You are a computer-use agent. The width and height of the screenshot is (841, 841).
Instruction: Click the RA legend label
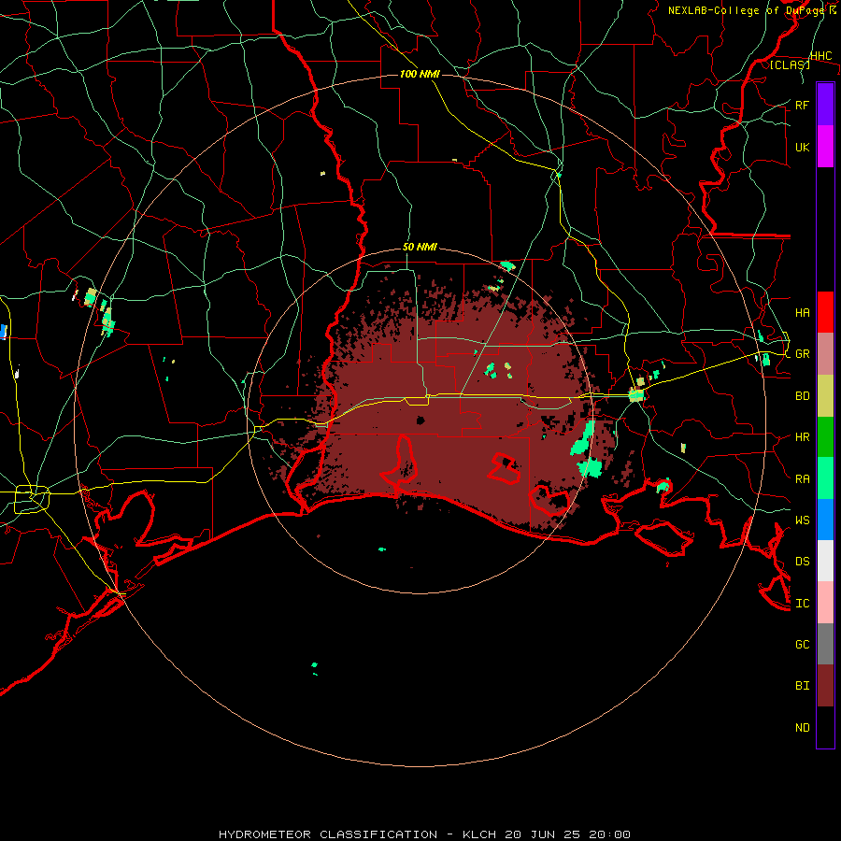[802, 478]
